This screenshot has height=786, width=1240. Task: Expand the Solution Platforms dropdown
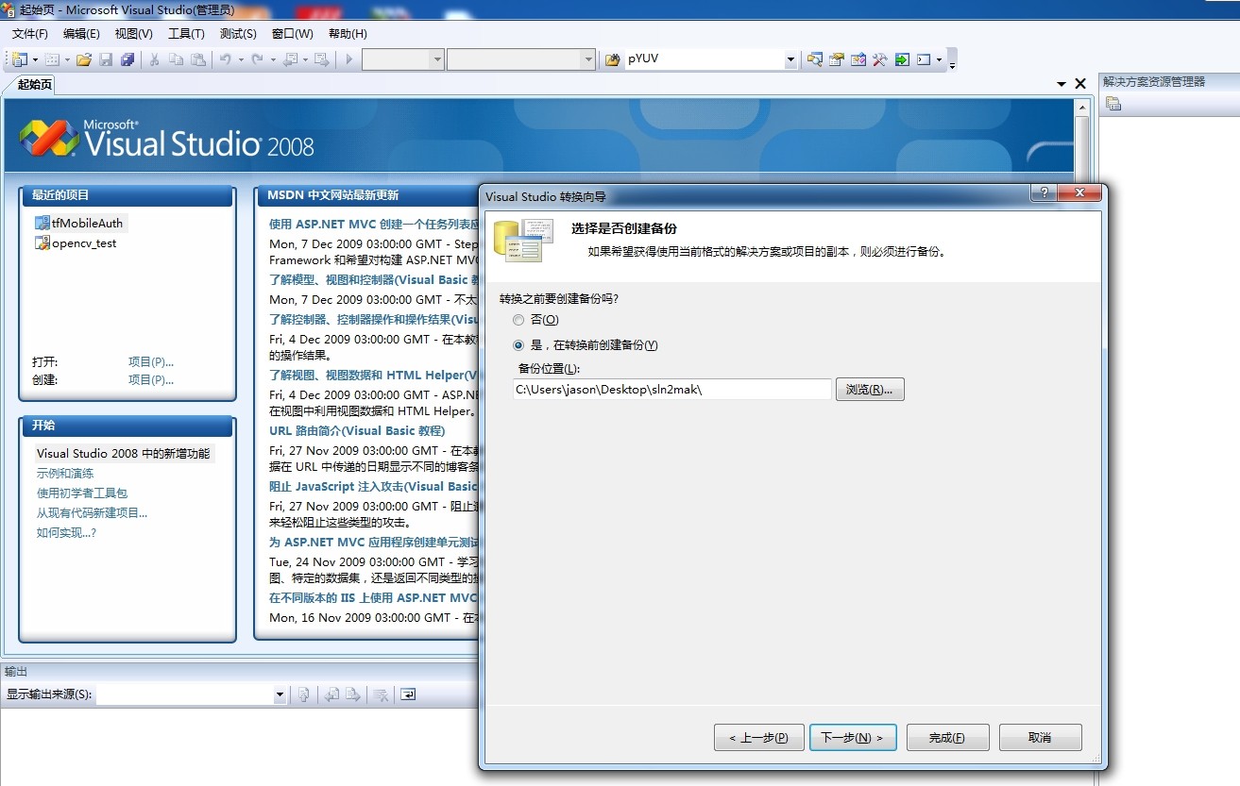click(587, 59)
